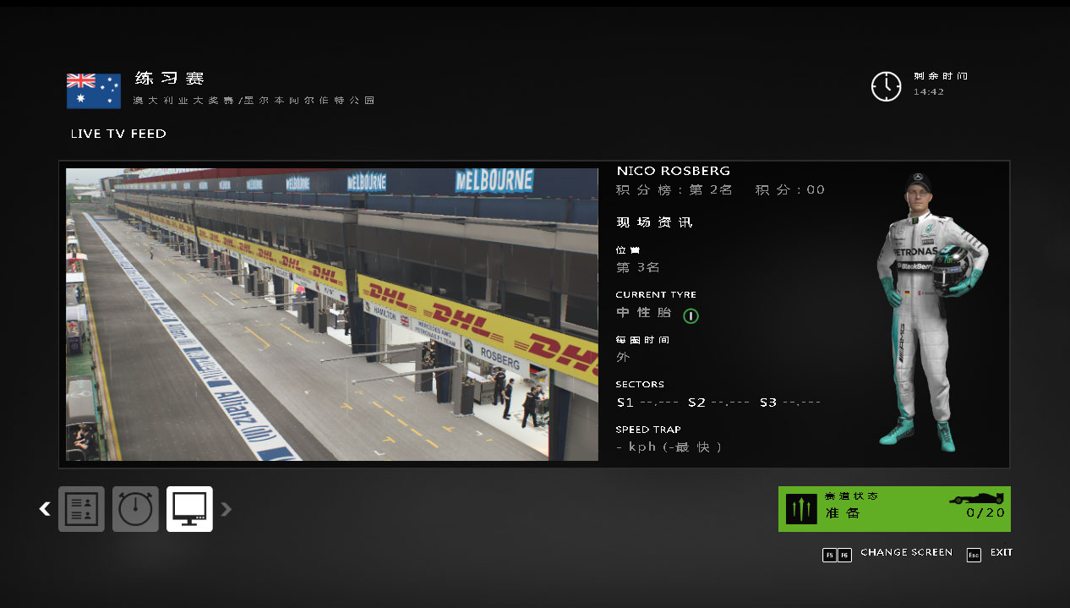Click the Australian flag icon
The height and width of the screenshot is (608, 1070).
coord(94,90)
